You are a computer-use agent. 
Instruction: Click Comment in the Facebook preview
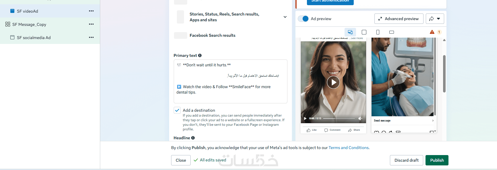[332, 130]
